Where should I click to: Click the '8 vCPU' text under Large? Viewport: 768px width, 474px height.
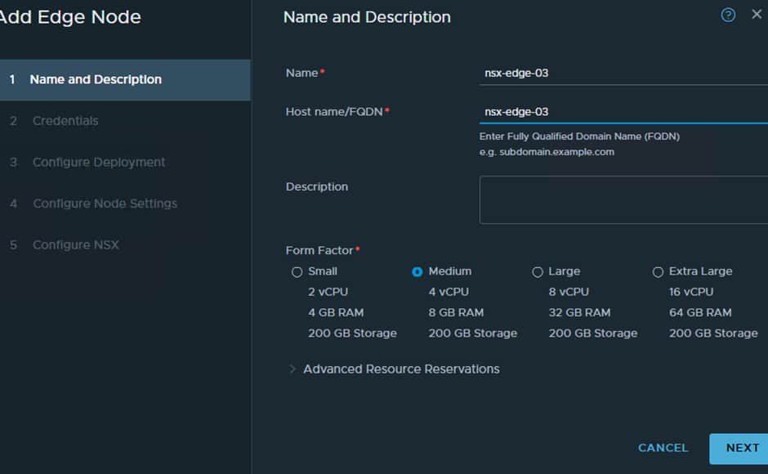[x=568, y=292]
